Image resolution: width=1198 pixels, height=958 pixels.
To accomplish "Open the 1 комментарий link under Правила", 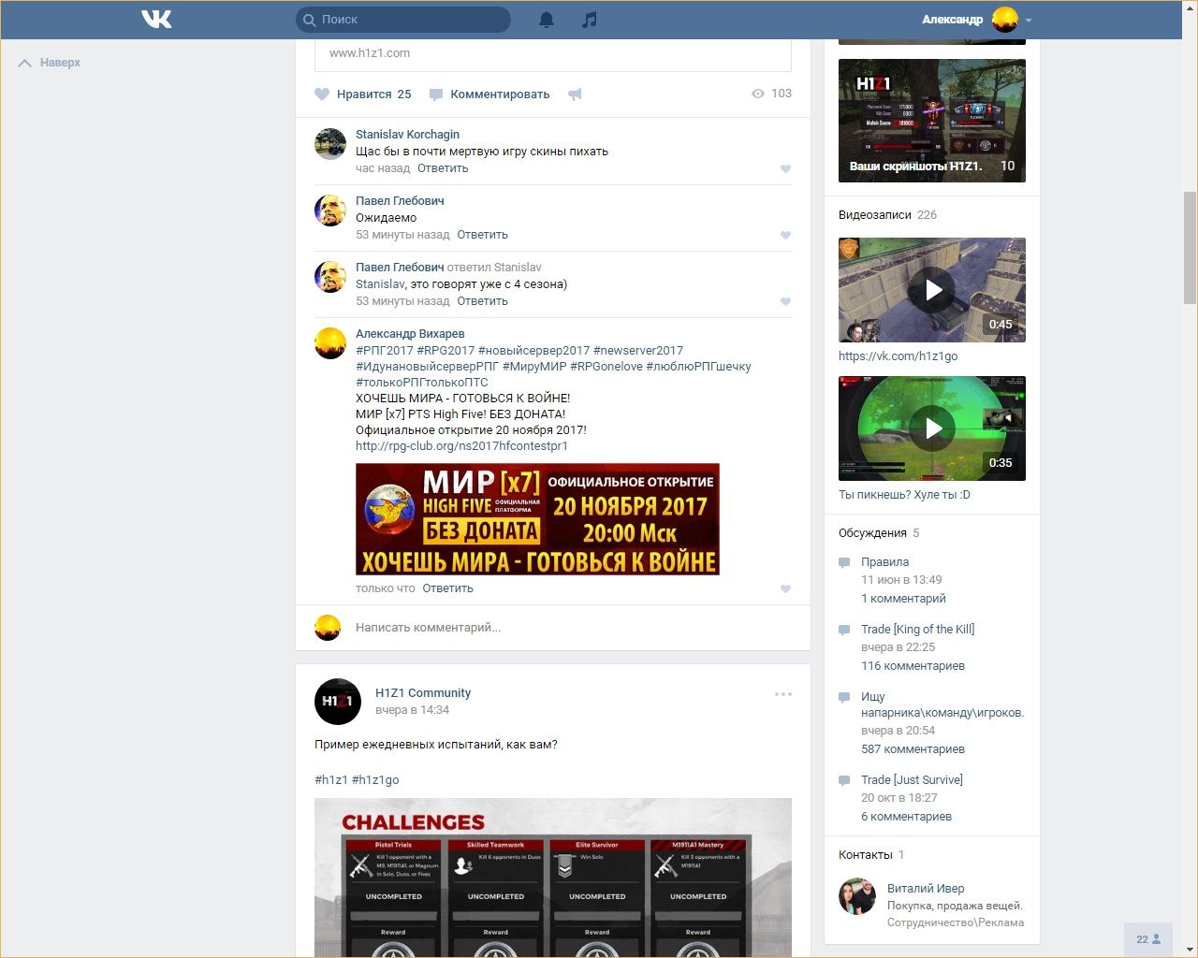I will (903, 599).
